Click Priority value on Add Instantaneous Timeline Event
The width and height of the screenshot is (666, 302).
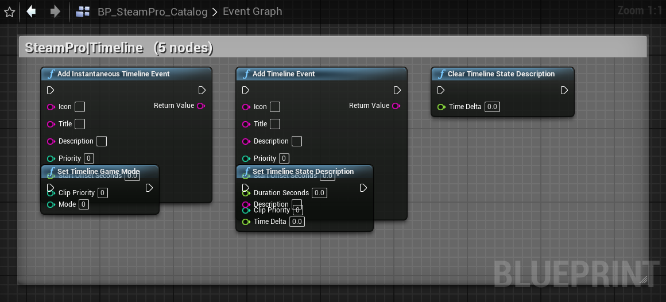(x=89, y=158)
